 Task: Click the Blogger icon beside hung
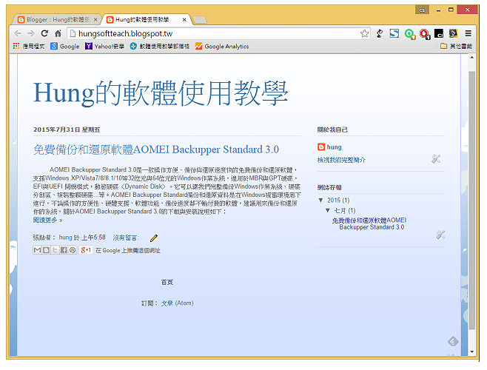[321, 147]
